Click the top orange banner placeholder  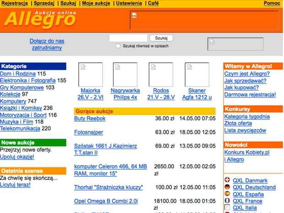[x=204, y=20]
